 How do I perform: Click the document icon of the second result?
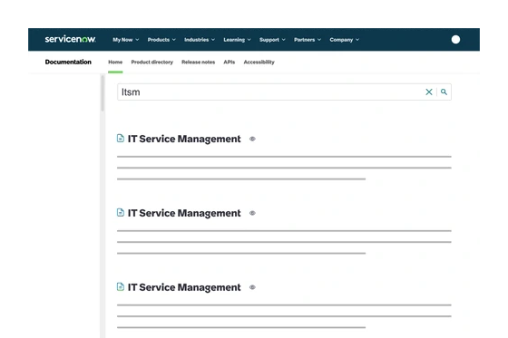[x=120, y=212]
